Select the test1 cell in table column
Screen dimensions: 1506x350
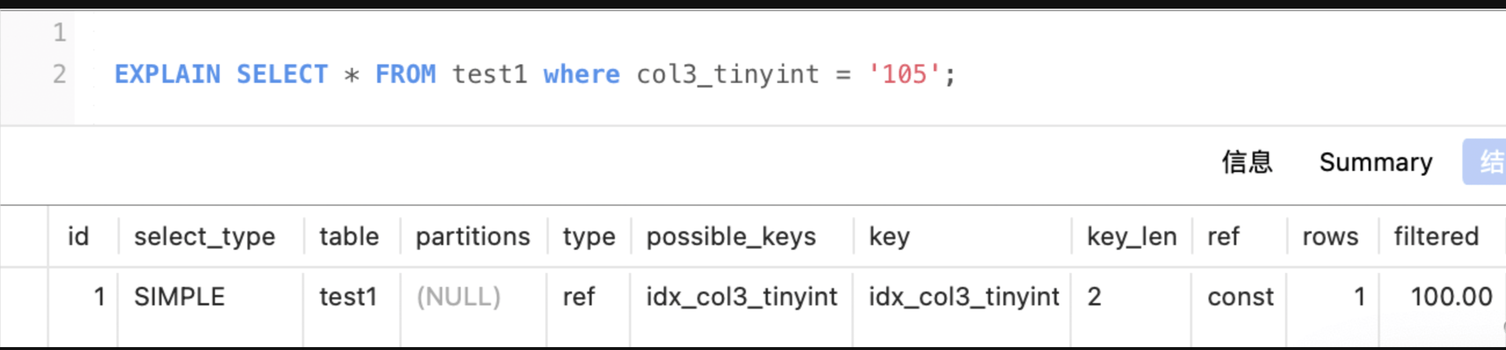point(348,297)
